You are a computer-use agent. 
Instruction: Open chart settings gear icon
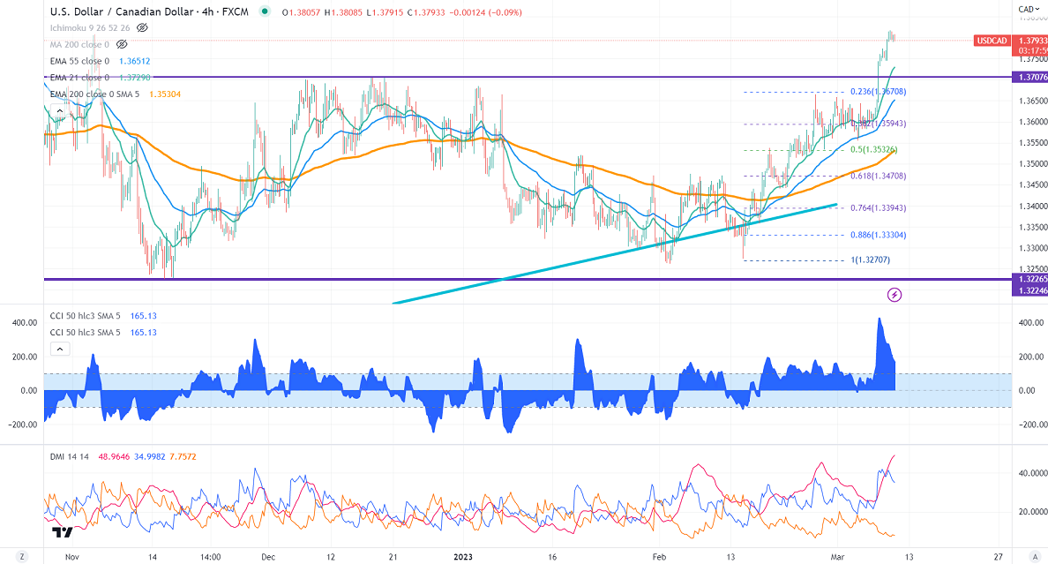point(1036,557)
